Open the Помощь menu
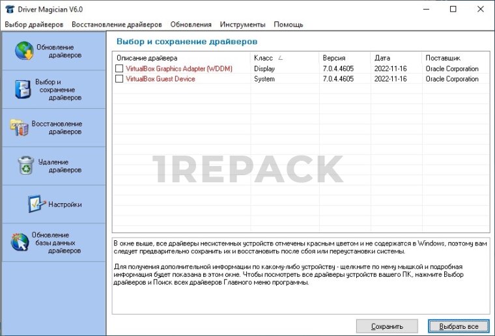Screen dimensions: 495x336 point(288,25)
